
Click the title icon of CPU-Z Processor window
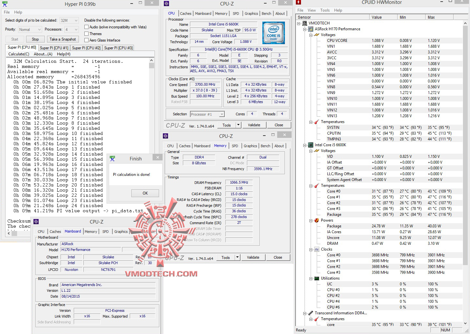click(166, 4)
